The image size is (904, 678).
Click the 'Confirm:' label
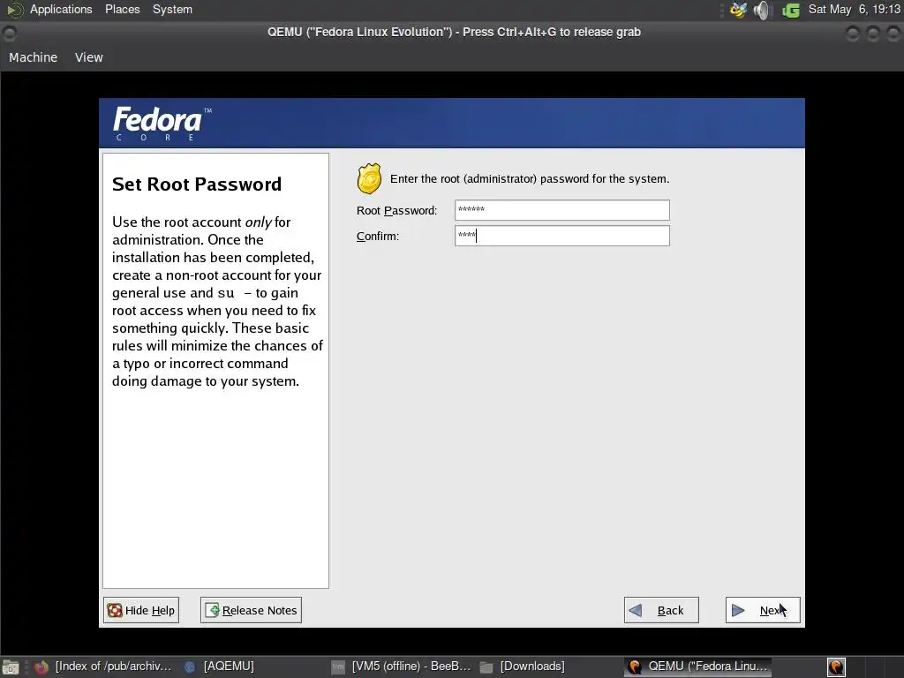click(x=378, y=236)
